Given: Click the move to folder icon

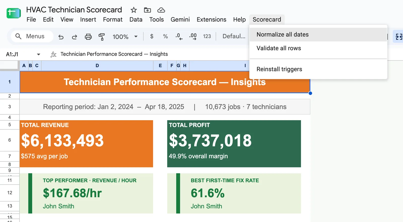Looking at the screenshot, I should point(147,10).
